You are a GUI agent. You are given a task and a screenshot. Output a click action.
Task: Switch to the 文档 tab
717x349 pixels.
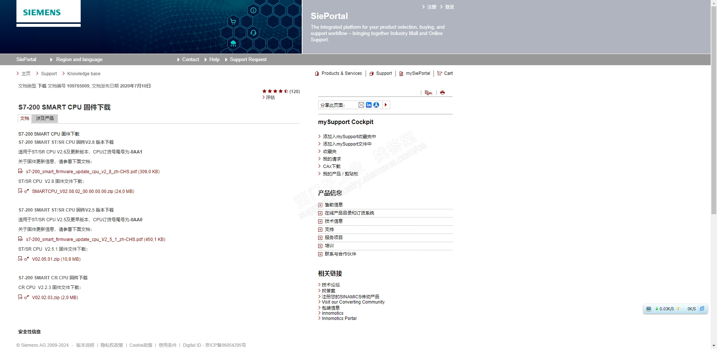25,118
